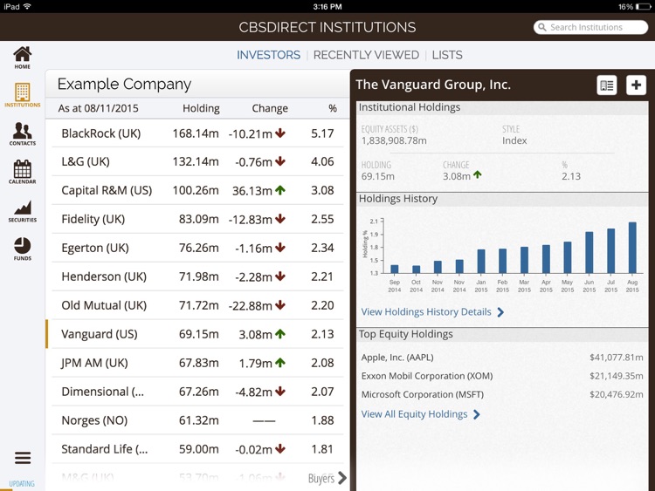
Task: Tap the battery indicator in status bar
Action: 643,7
